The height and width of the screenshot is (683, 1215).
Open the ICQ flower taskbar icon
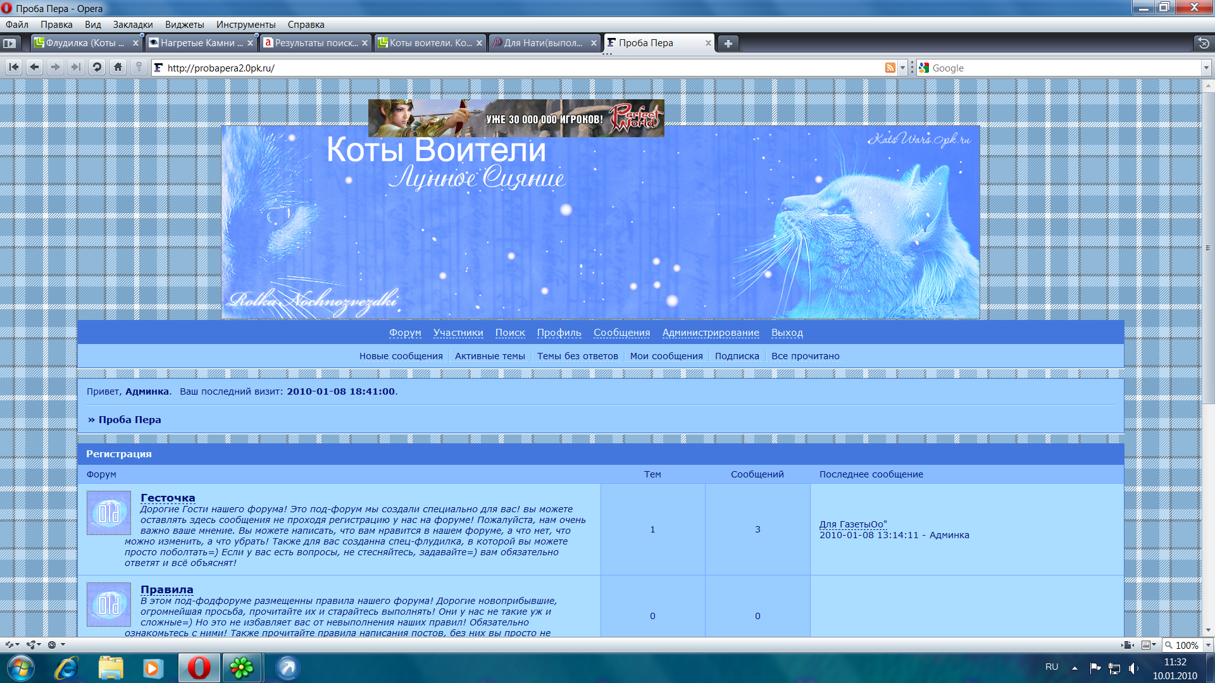[x=241, y=668]
